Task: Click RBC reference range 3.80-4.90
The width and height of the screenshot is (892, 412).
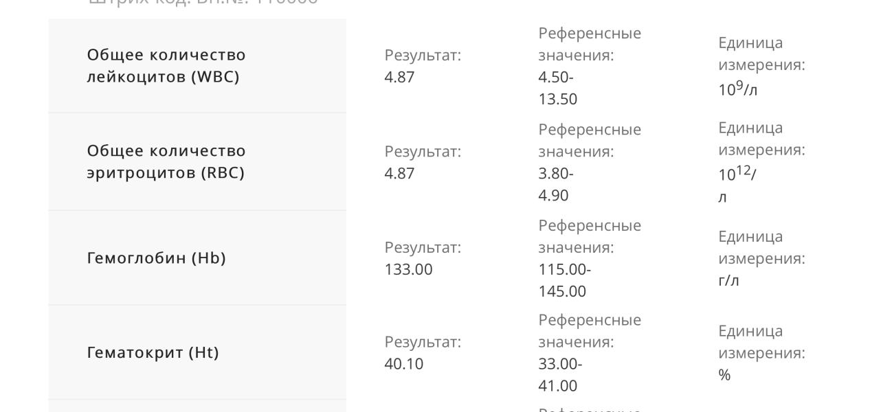Action: coord(556,184)
